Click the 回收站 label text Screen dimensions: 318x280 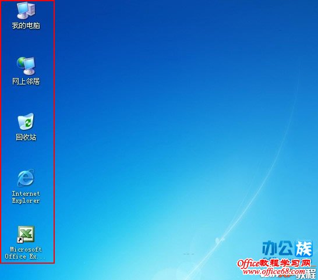(x=26, y=137)
